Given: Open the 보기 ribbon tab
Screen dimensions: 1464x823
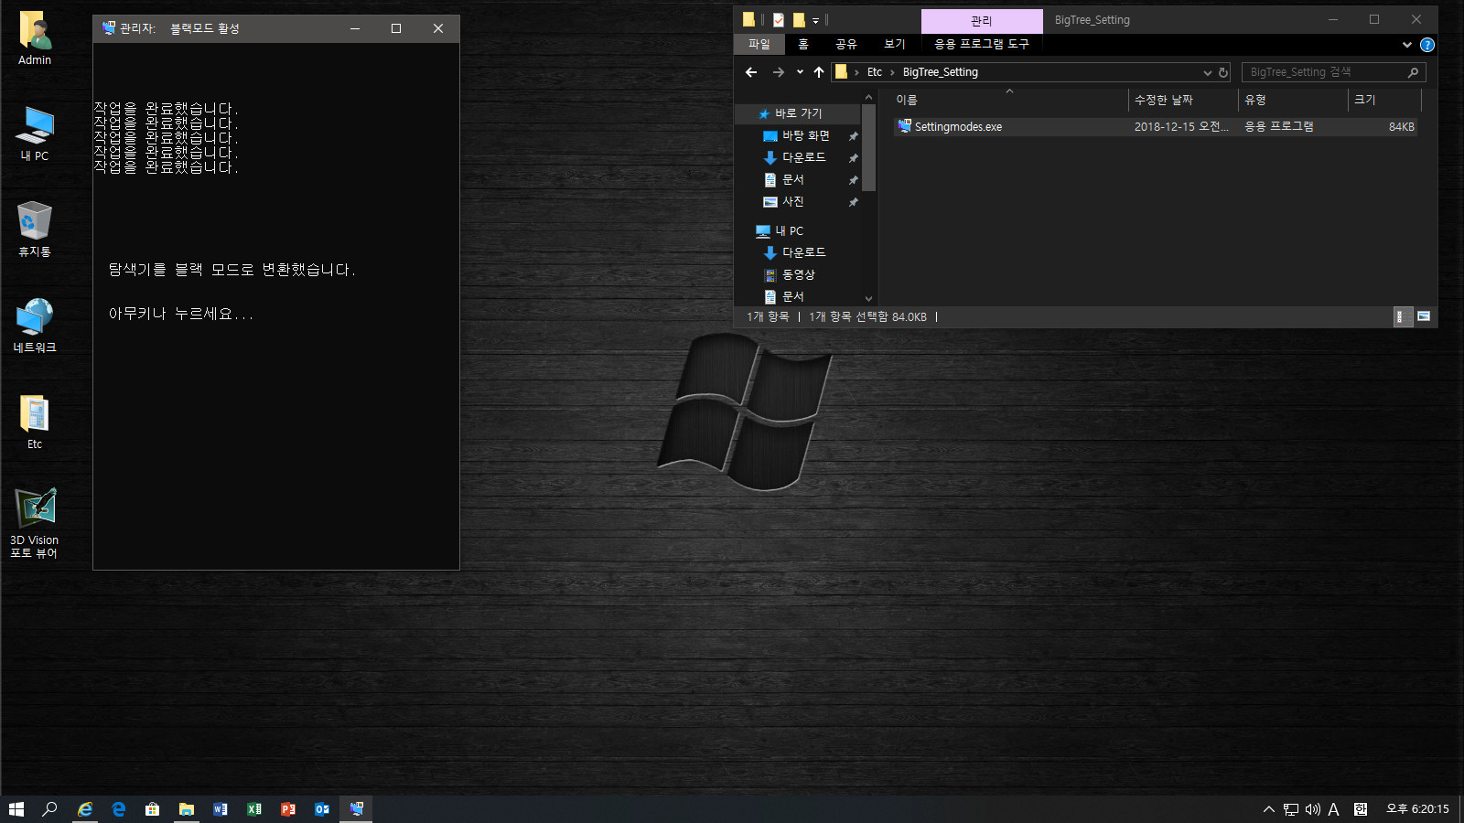Looking at the screenshot, I should coord(895,44).
